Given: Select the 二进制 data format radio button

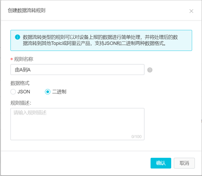Looking at the screenshot, I should click(48, 92).
